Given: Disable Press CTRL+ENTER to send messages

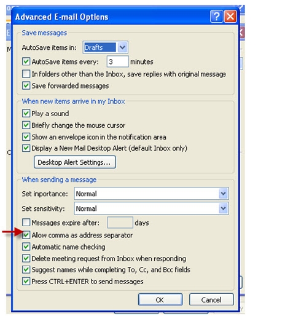Looking at the screenshot, I should coord(26,282).
